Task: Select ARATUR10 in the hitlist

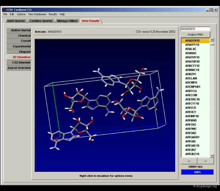Action: coord(195,62)
